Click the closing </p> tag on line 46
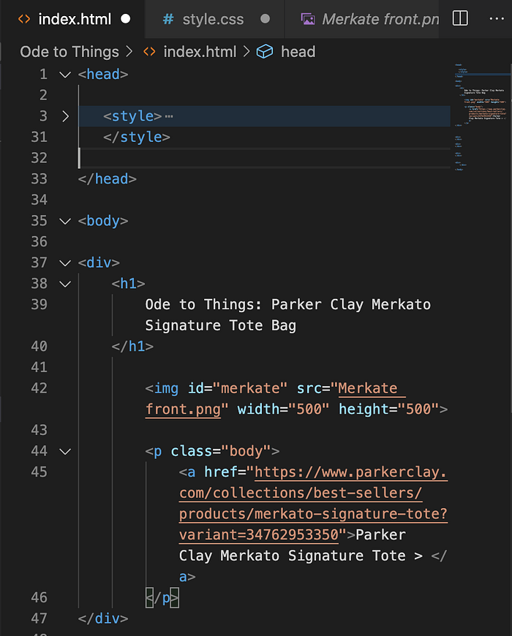Image resolution: width=512 pixels, height=636 pixels. pos(162,598)
